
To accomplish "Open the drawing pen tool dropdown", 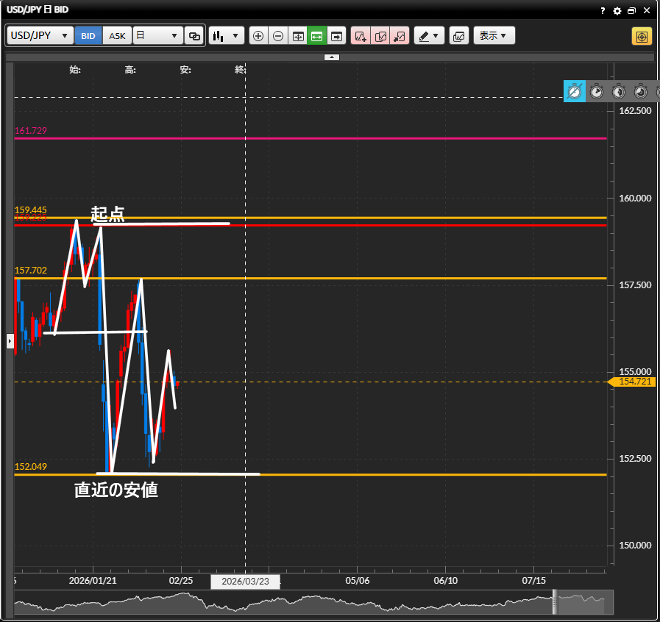I will point(429,36).
